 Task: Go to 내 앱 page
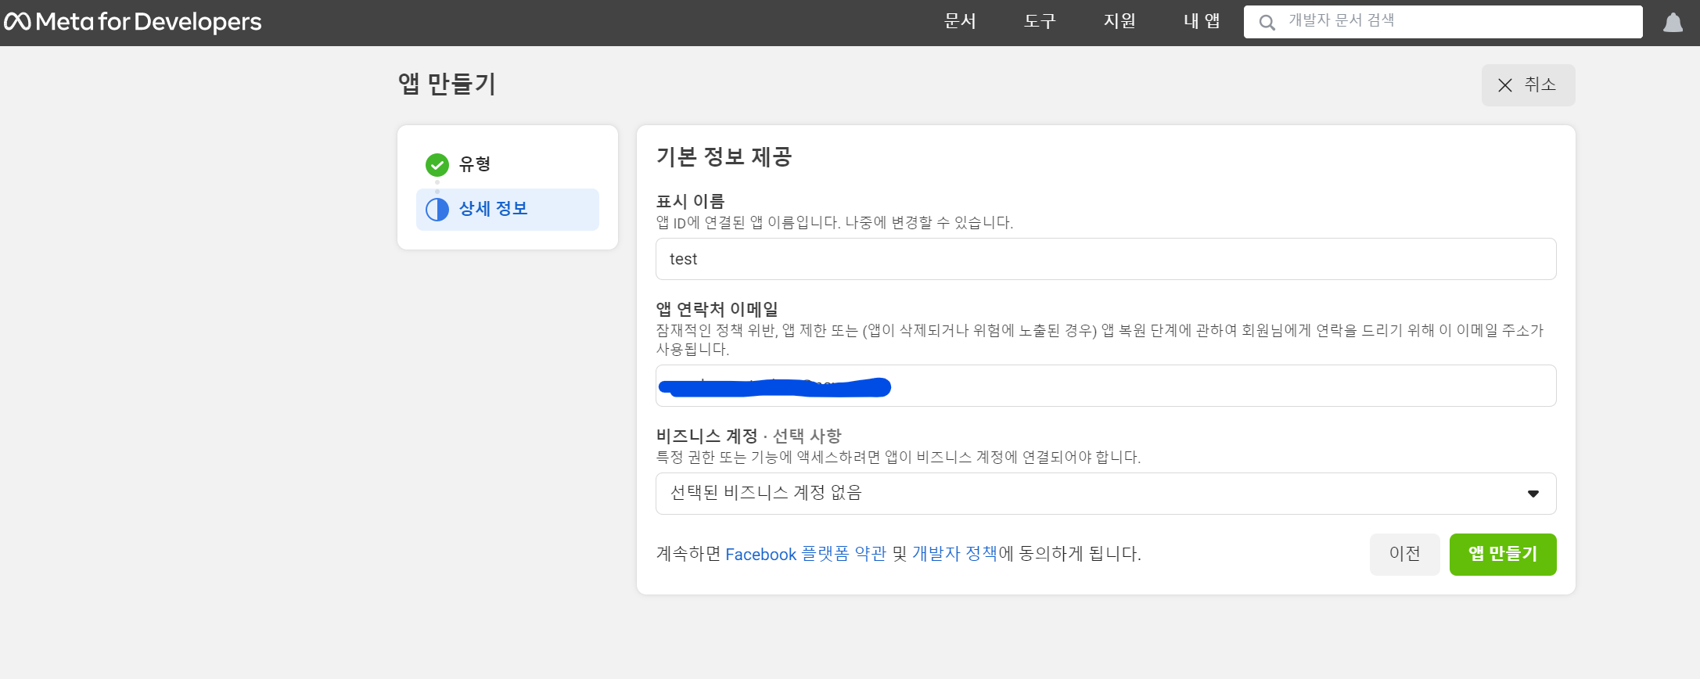(x=1201, y=22)
